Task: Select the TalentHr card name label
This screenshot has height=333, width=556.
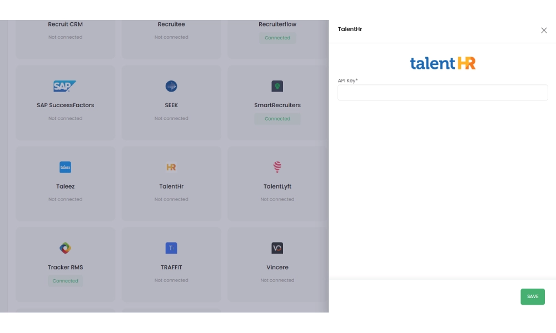Action: 171,186
